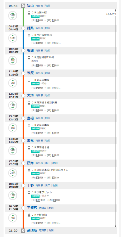This screenshot has width=121, height=237.
Task: Click the train icon beside ＪＲ神戸線新快速
Action: pyautogui.click(x=29, y=35)
